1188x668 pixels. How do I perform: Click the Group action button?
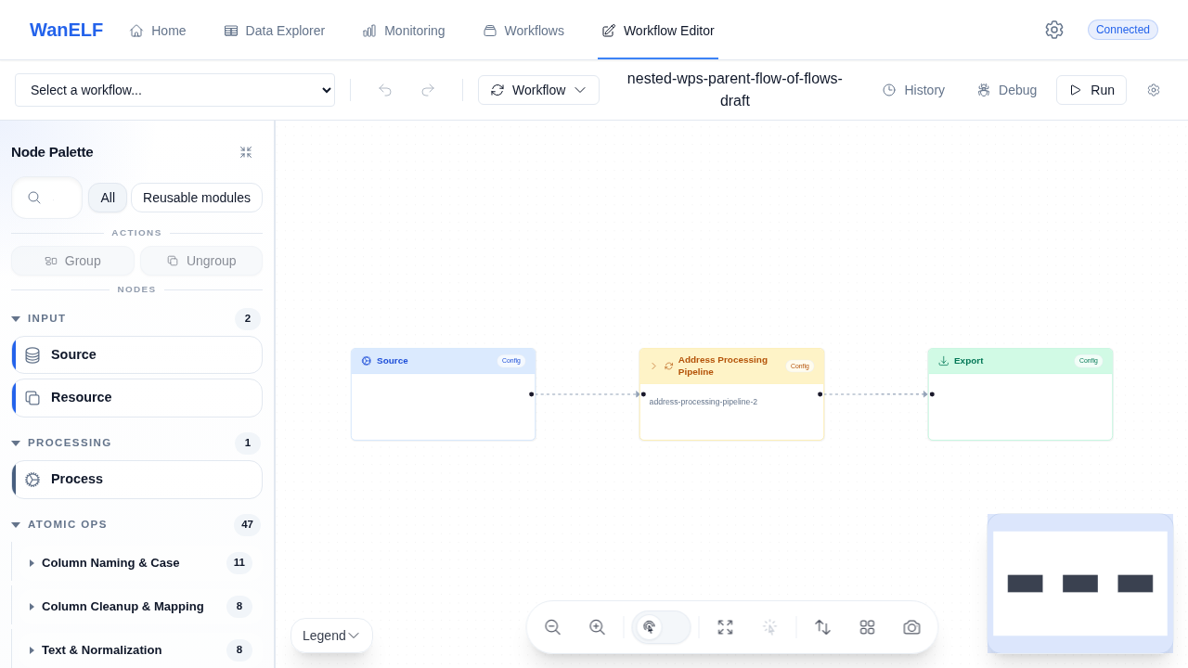[72, 261]
